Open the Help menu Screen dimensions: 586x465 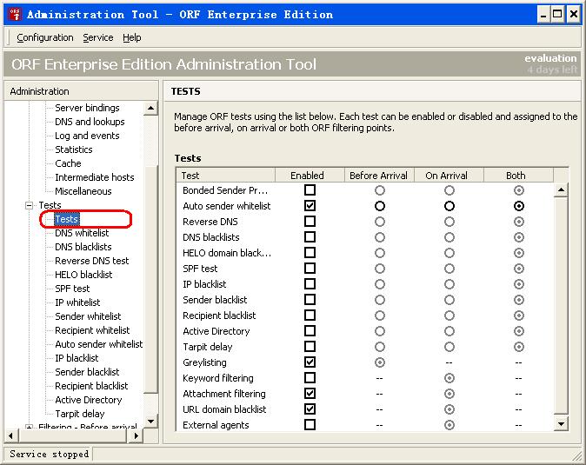[x=131, y=37]
